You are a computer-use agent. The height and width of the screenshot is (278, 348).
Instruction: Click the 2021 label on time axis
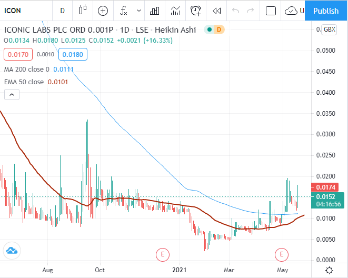(180, 270)
